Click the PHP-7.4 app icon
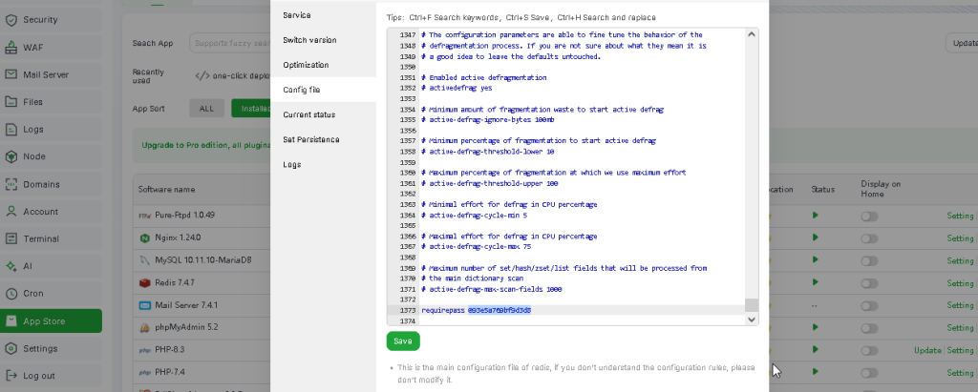This screenshot has height=392, width=978. tap(144, 373)
